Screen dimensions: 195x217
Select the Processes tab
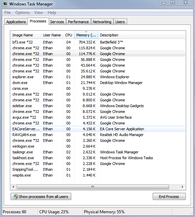tap(38, 21)
